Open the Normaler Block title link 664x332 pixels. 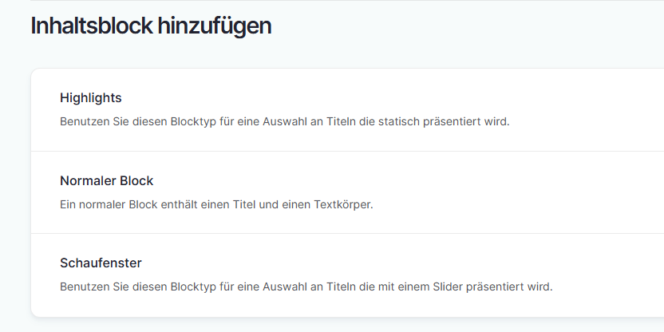106,181
